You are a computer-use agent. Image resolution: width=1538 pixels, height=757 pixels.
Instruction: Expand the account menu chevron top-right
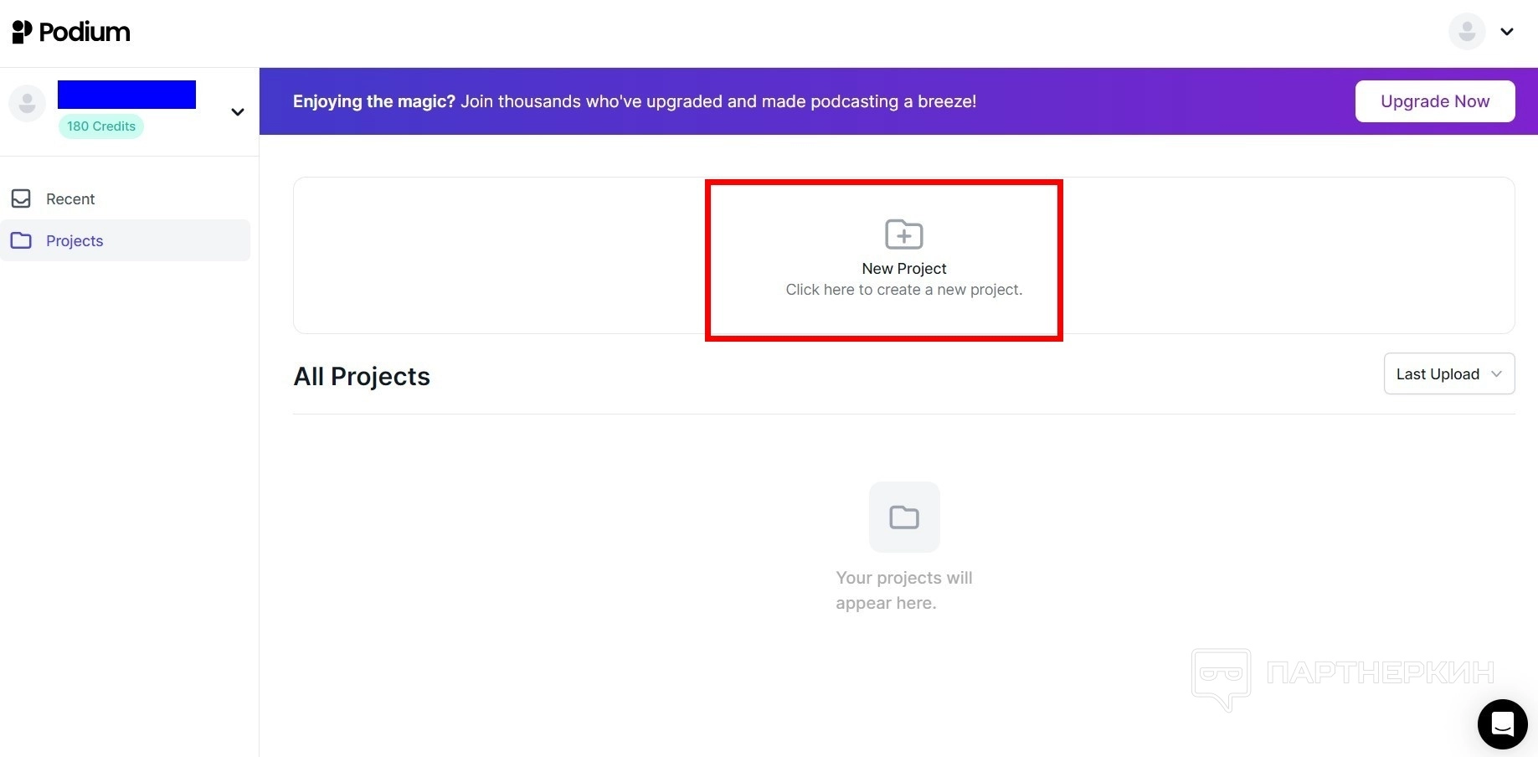pyautogui.click(x=1507, y=32)
